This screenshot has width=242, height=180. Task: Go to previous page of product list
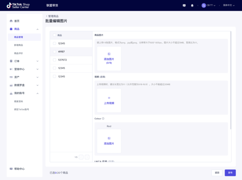coord(81,157)
